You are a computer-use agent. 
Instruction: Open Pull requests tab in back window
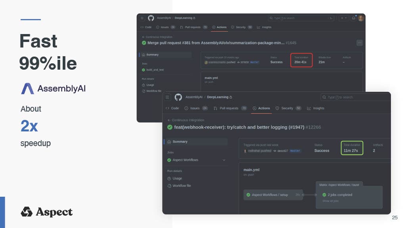tap(193, 27)
